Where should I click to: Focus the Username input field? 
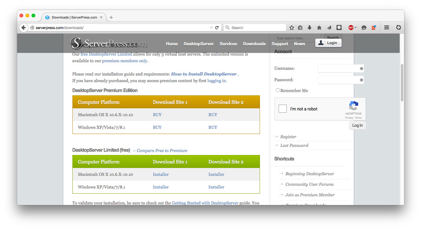point(341,68)
